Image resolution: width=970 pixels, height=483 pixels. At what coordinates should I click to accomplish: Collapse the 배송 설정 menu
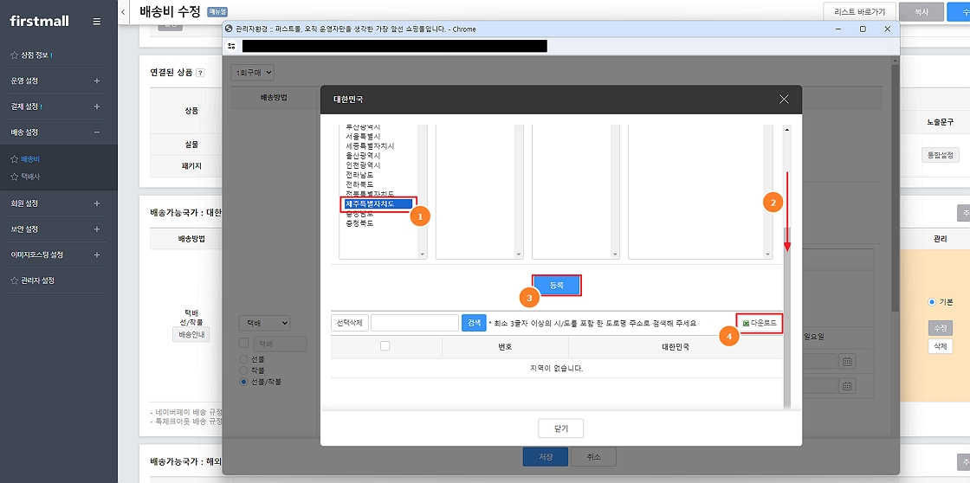tap(96, 132)
